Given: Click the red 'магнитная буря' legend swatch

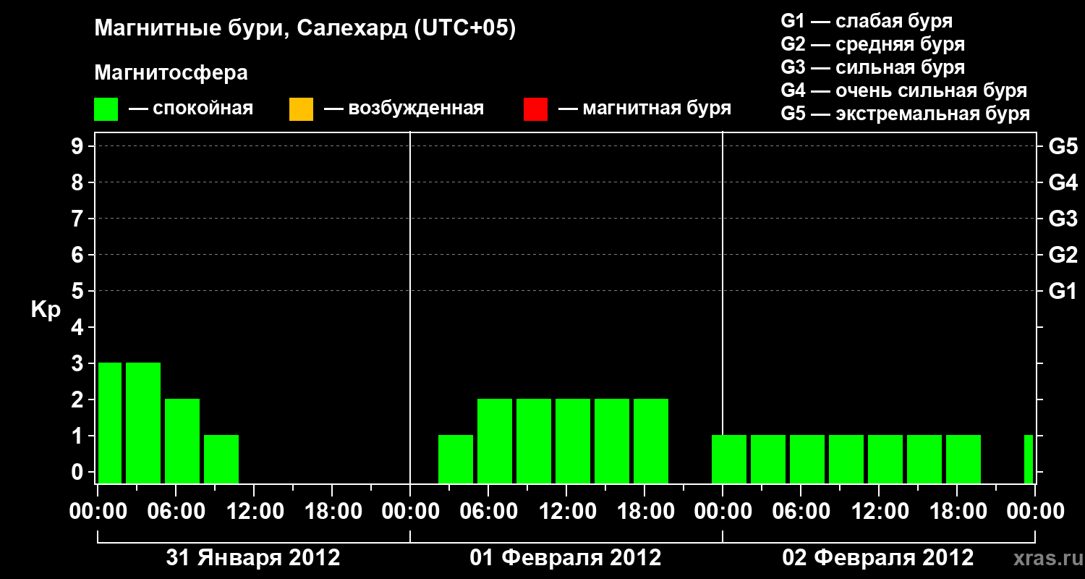Looking at the screenshot, I should tap(536, 109).
